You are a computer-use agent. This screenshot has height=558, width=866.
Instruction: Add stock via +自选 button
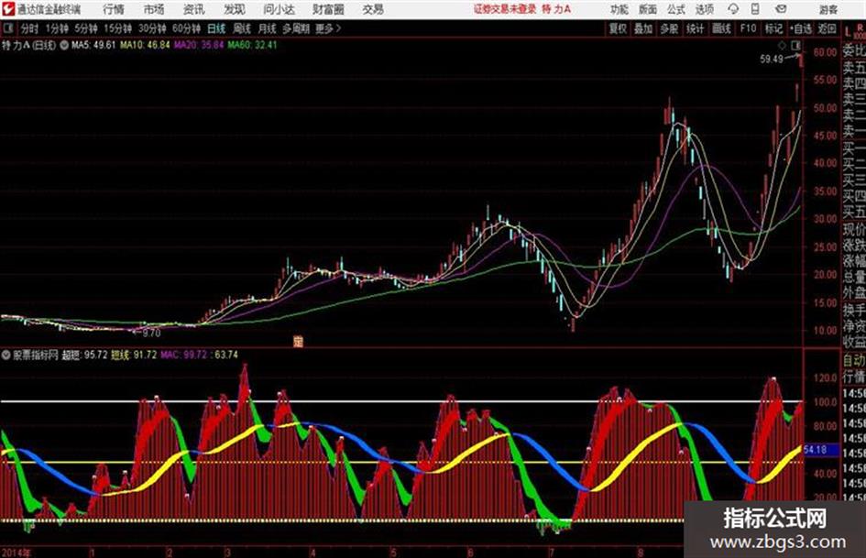801,28
